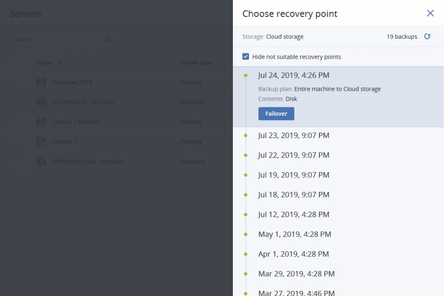Viewport: 444px width, 296px height.
Task: Open DC-Win2016 - recovery server name
Action: point(83,102)
